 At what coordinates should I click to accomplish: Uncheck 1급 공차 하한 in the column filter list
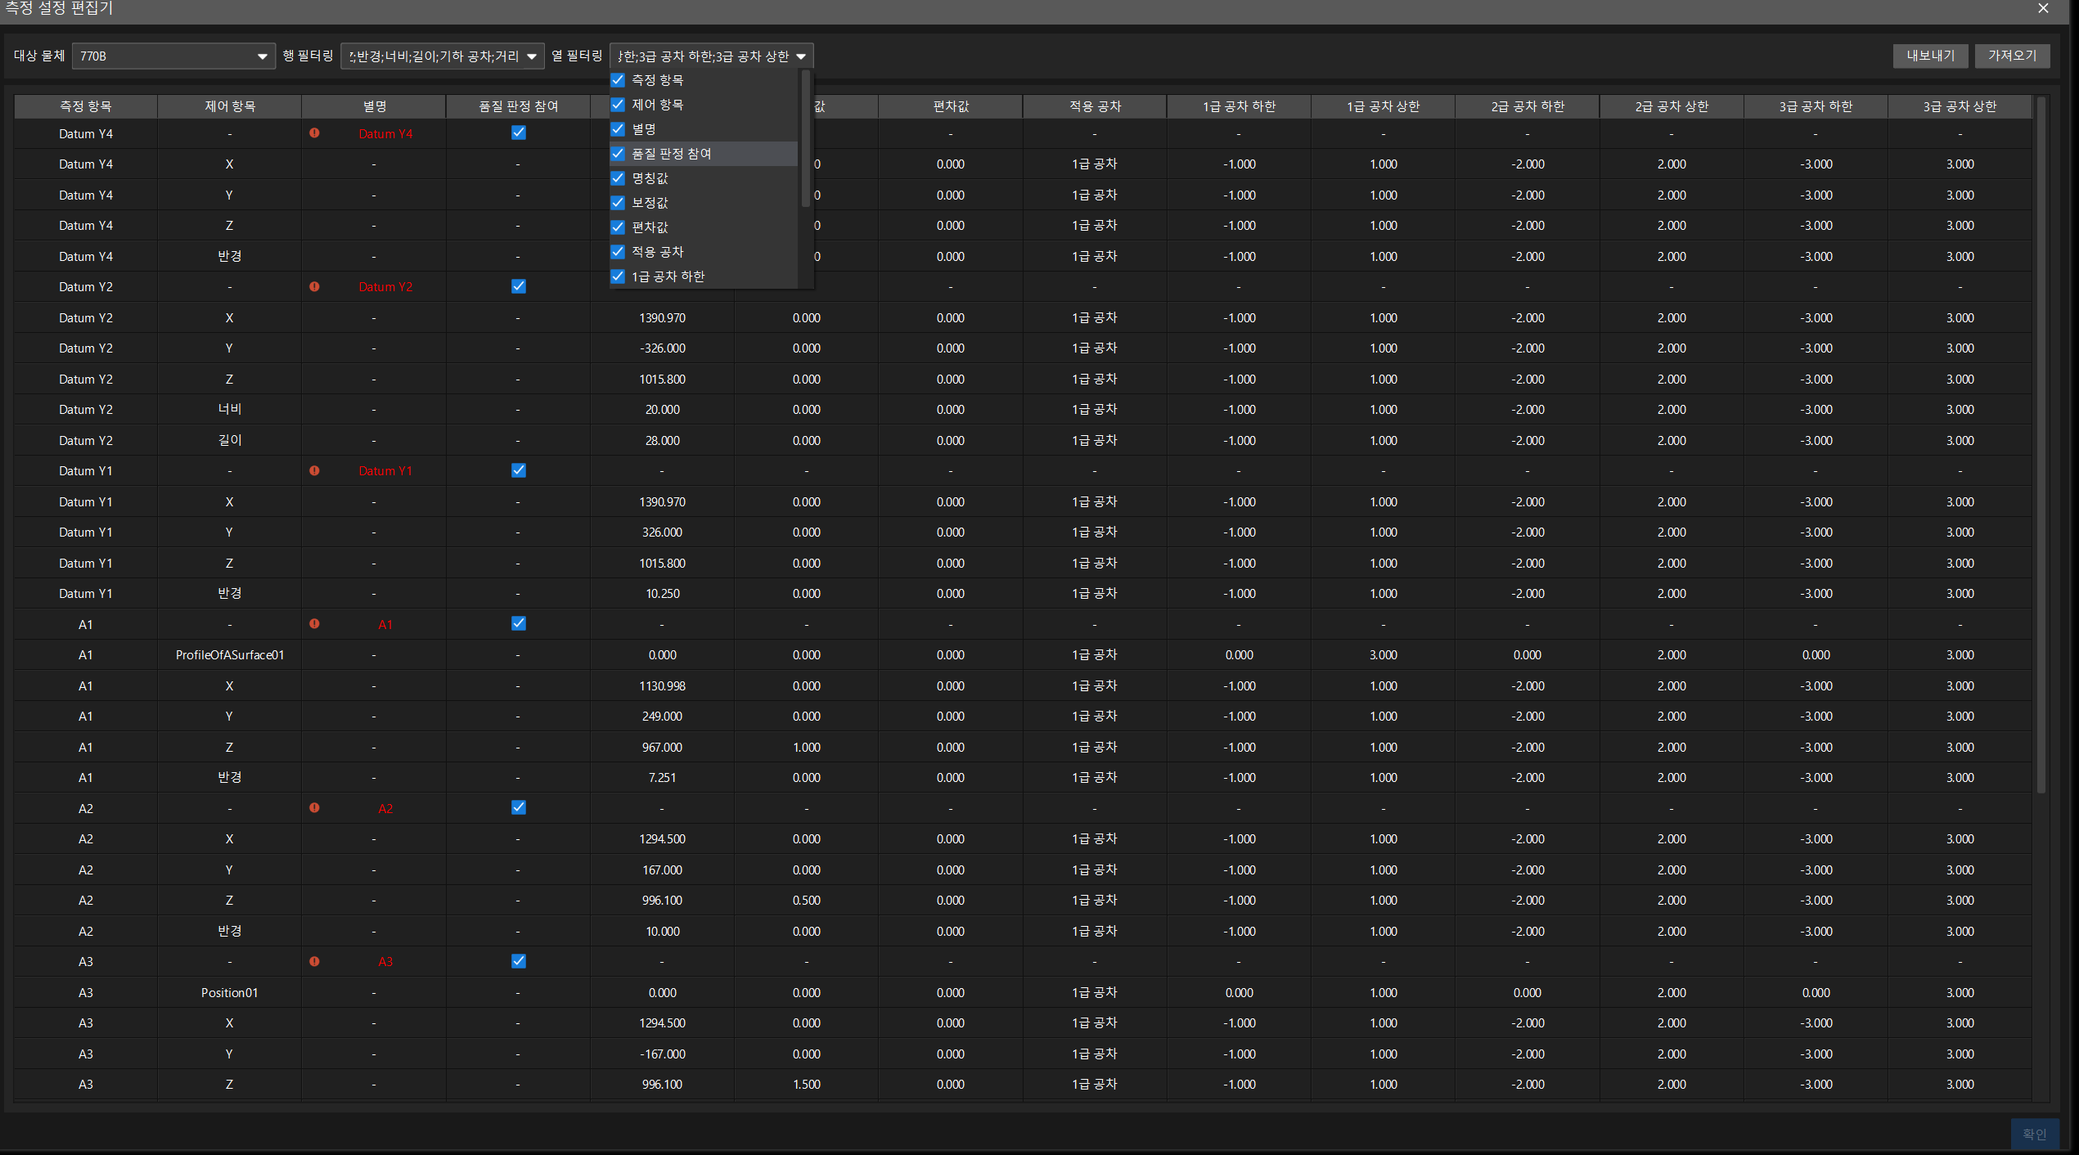[618, 276]
